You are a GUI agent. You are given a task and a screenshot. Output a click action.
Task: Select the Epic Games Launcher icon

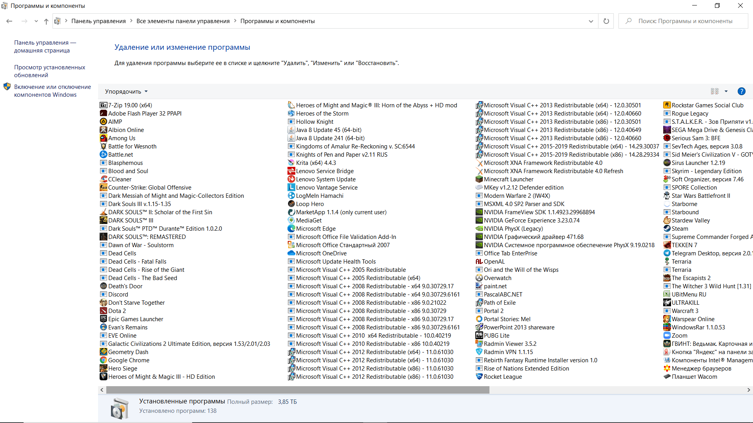coord(104,319)
